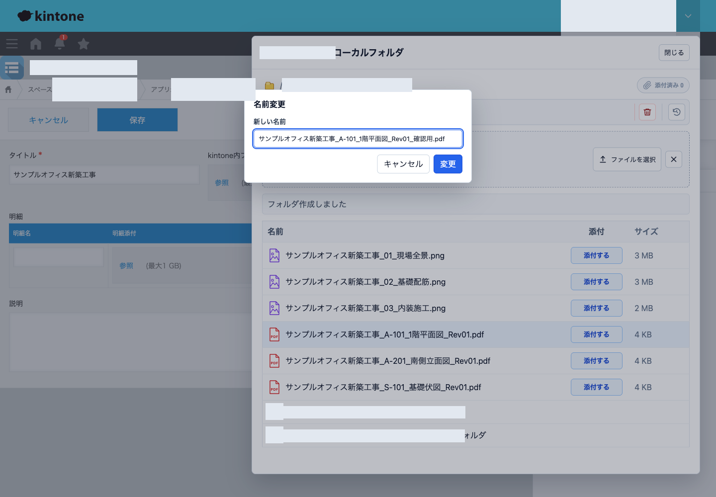
Task: Click the record form キャンセル button
Action: tap(48, 120)
